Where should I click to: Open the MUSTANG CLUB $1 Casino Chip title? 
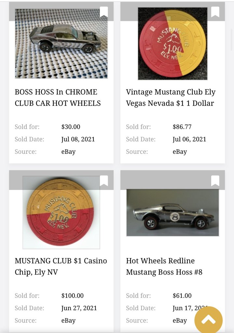pos(61,266)
